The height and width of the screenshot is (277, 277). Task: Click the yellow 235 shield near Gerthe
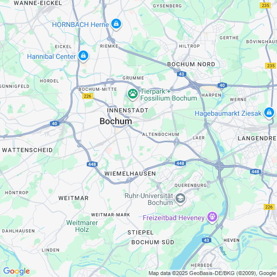tap(265, 5)
